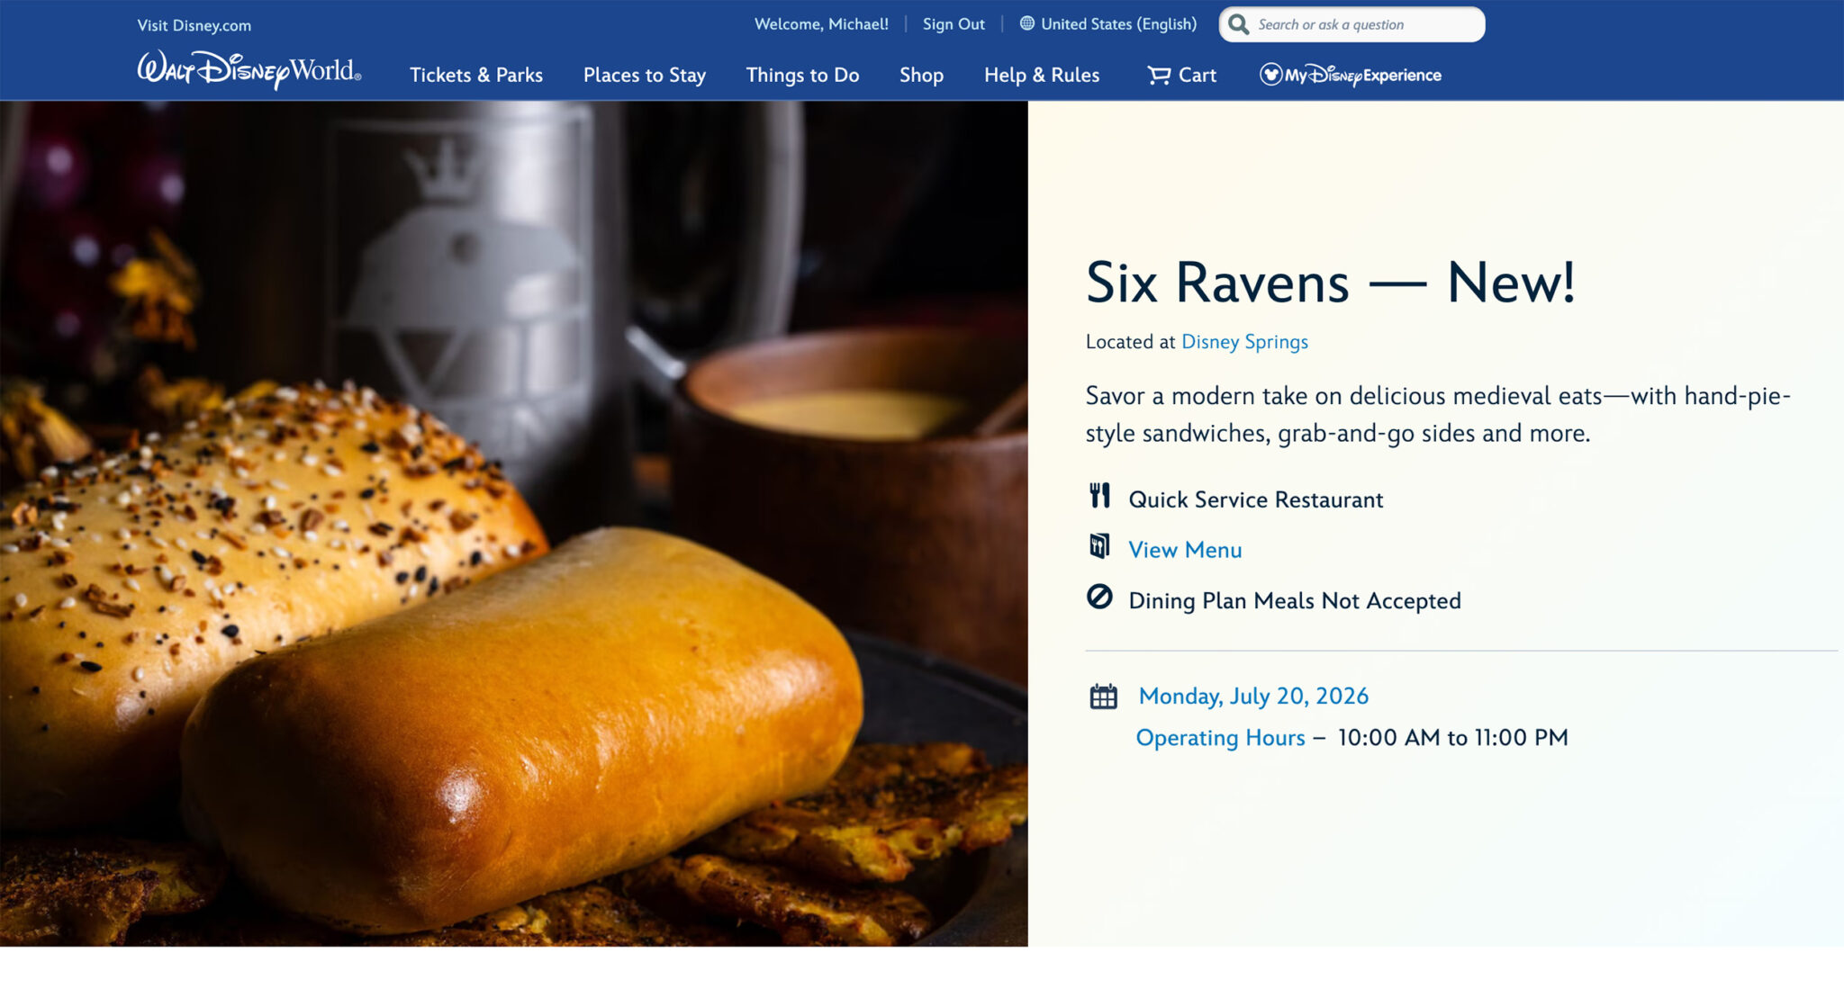Click the Dining Plan Meals Not Accepted text
The width and height of the screenshot is (1844, 989).
pos(1295,601)
